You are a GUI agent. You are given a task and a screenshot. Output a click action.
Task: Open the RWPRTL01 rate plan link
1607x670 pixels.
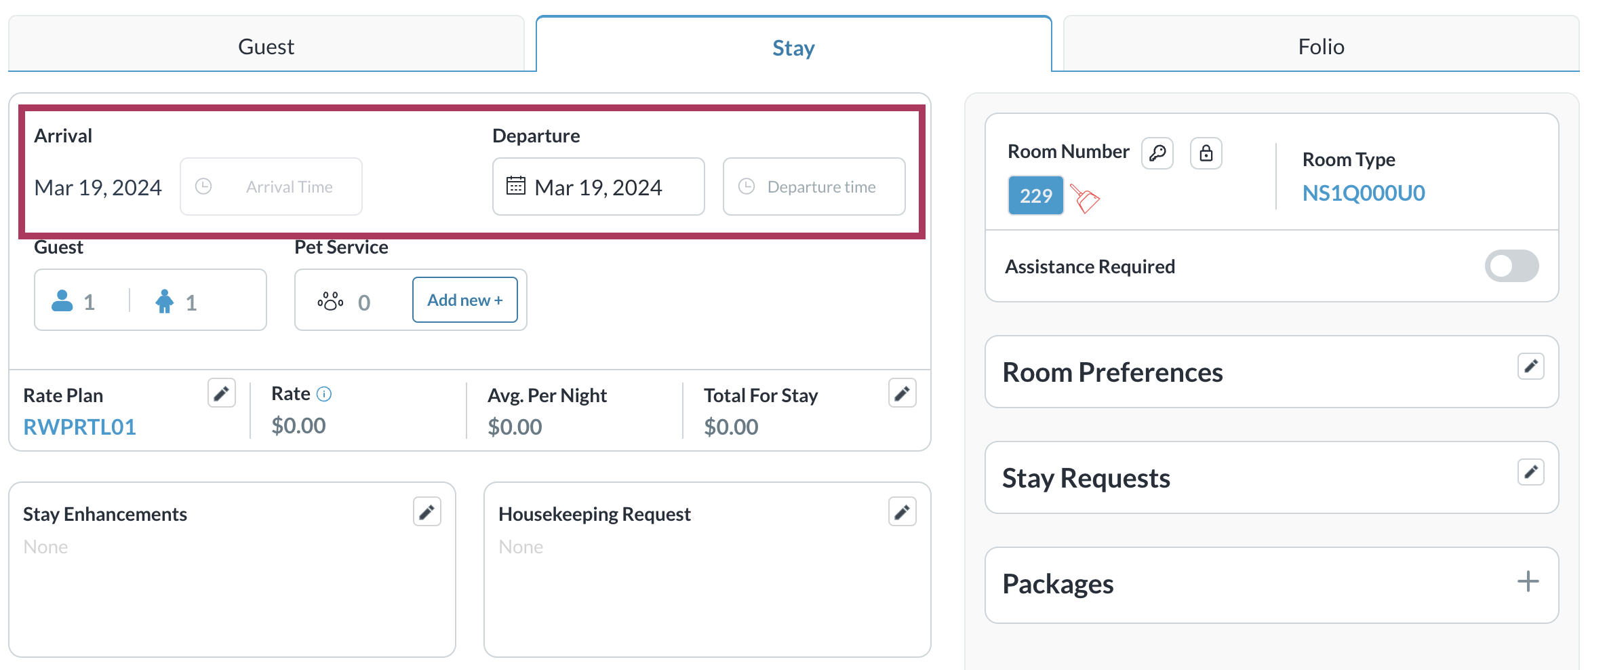click(x=79, y=427)
